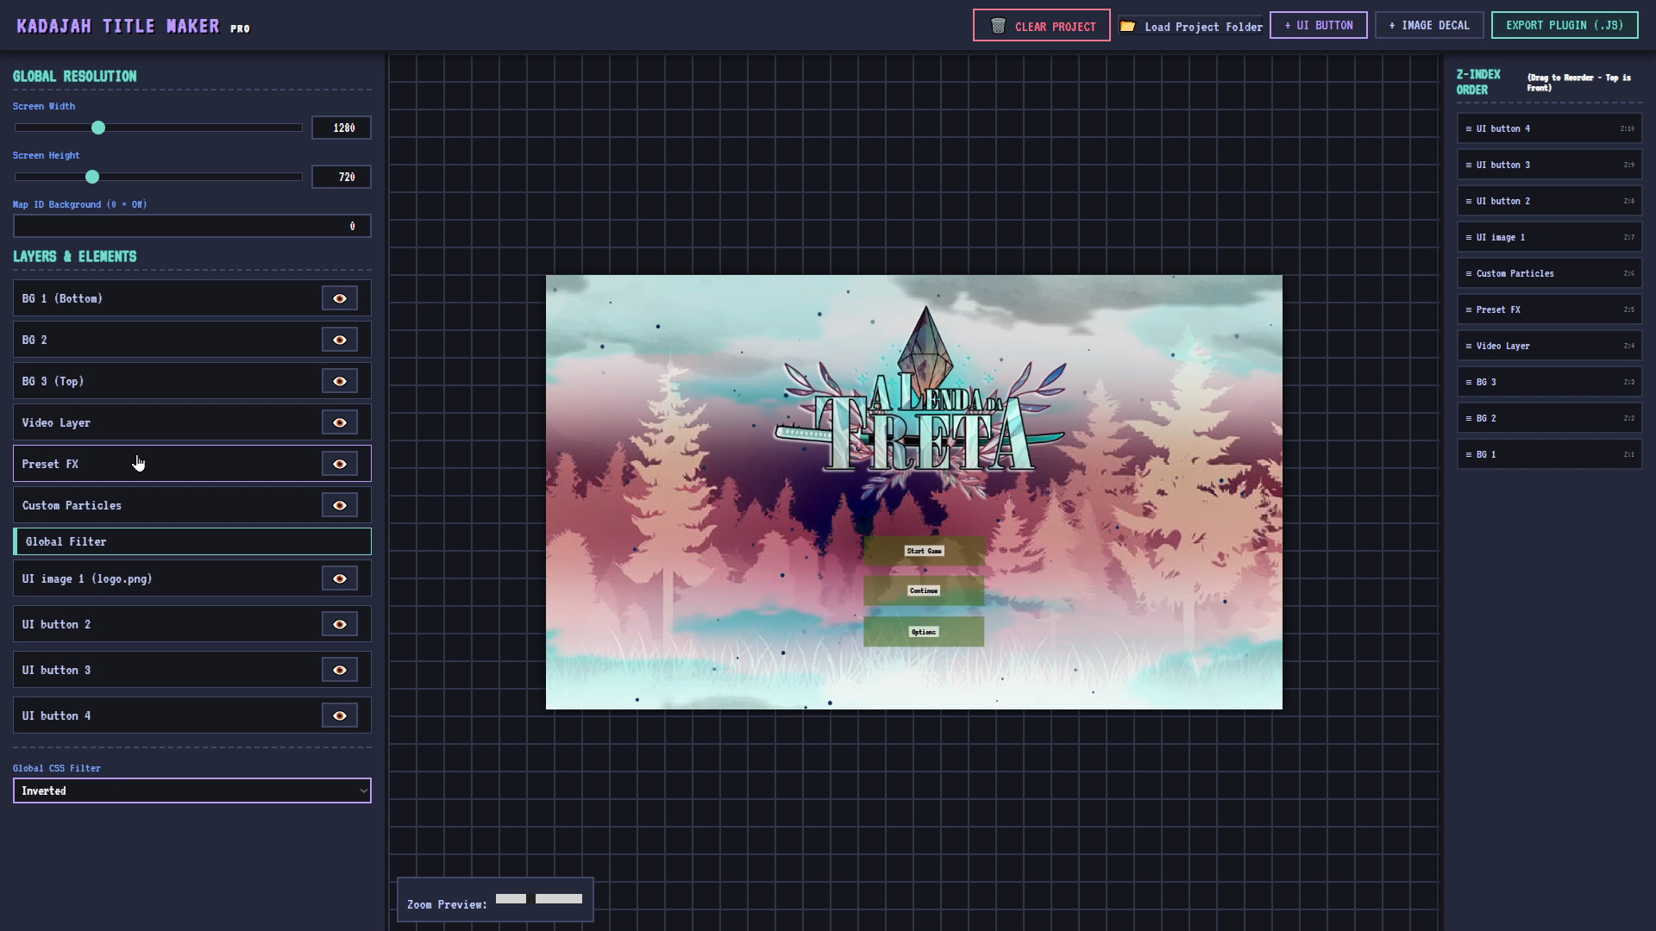Screen dimensions: 1656x931
Task: Open the Global CSS Filter dropdown
Action: coord(192,790)
